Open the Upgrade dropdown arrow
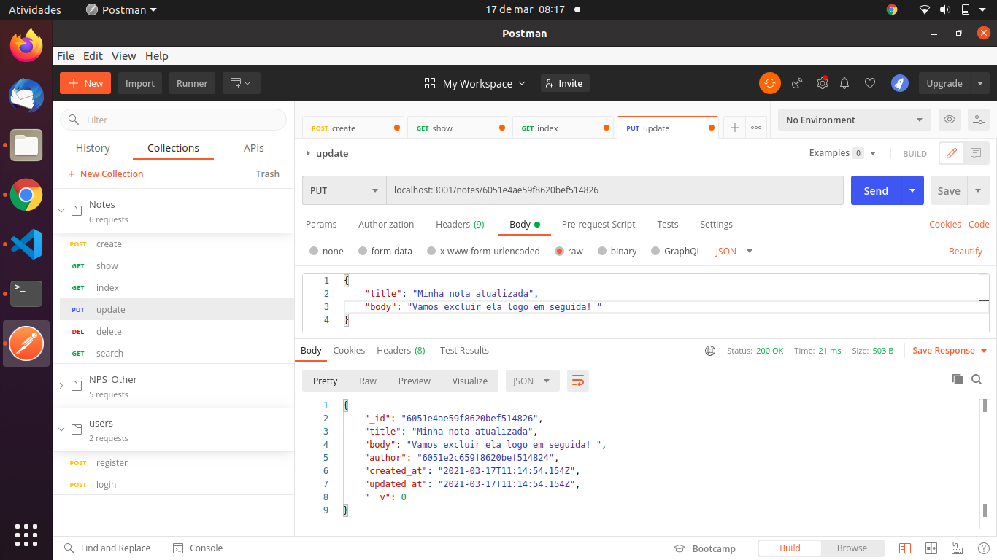The image size is (997, 560). [x=979, y=83]
